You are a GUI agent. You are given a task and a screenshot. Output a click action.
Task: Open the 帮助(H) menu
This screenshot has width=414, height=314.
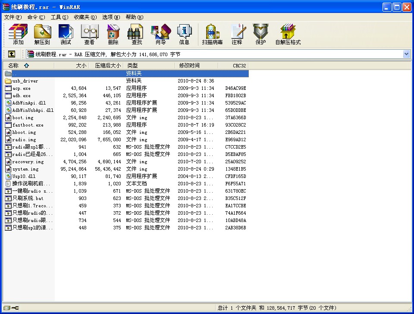point(135,17)
